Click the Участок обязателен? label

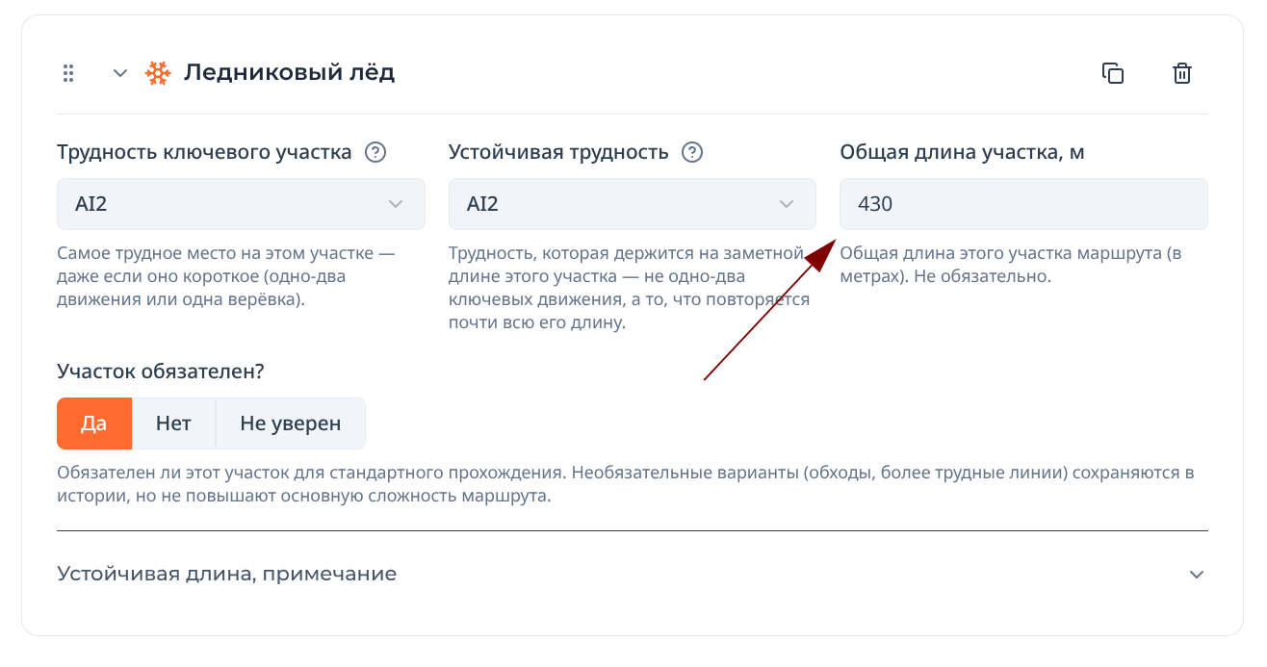pos(161,372)
